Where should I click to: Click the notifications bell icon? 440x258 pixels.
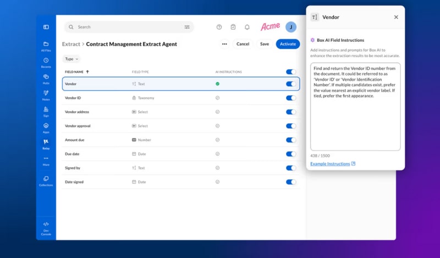(247, 27)
